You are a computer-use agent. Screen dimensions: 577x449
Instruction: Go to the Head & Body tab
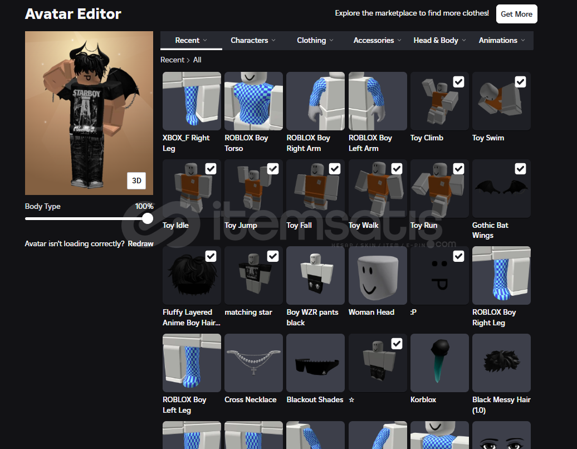coord(439,40)
